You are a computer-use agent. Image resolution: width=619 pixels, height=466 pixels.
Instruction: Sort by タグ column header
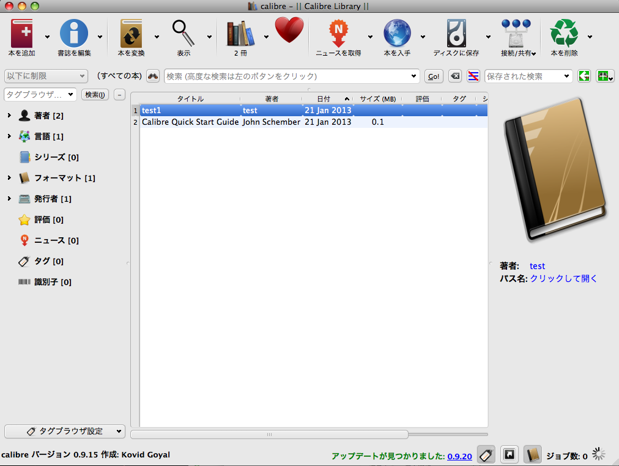(459, 98)
